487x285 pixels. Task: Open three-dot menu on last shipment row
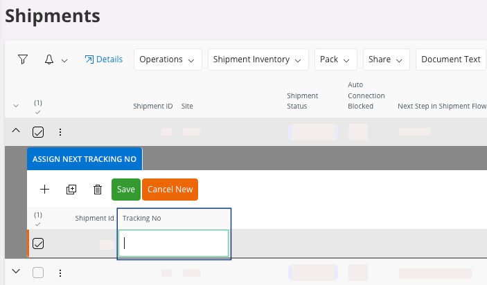point(60,273)
